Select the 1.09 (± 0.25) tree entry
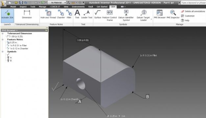Viewport: 206px width, 118px height. (x=15, y=36)
